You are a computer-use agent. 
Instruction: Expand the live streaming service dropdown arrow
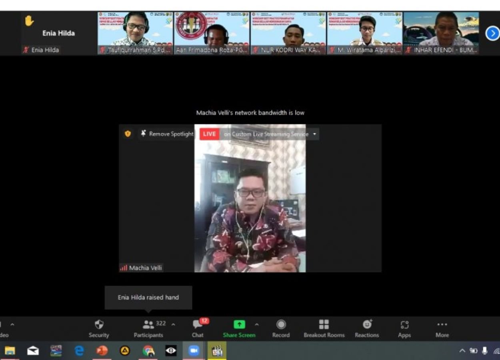[314, 134]
